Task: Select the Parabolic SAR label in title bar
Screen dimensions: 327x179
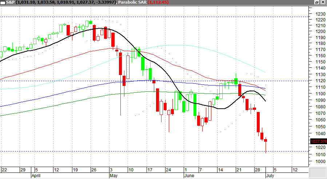Action: pyautogui.click(x=132, y=2)
